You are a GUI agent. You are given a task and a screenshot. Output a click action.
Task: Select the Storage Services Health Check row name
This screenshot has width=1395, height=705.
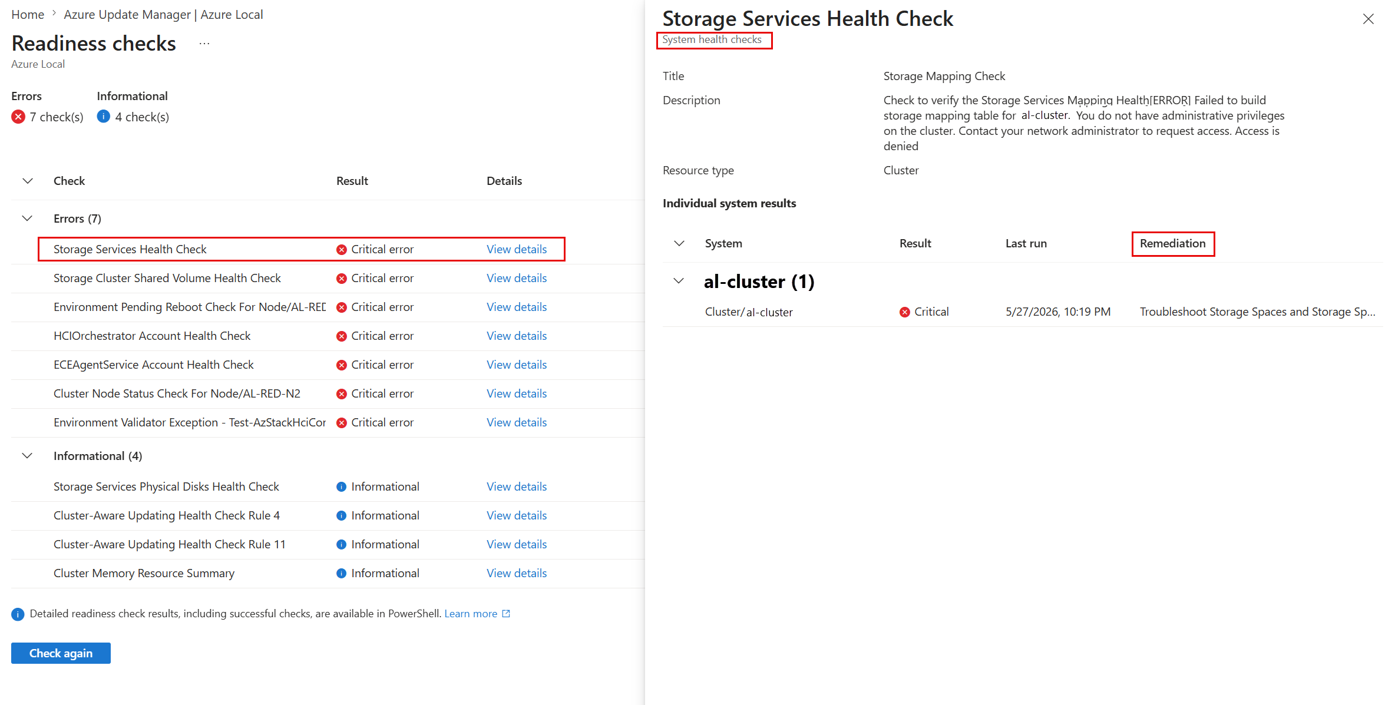[x=130, y=249]
